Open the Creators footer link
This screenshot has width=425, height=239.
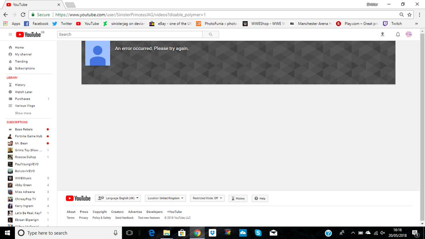117,212
